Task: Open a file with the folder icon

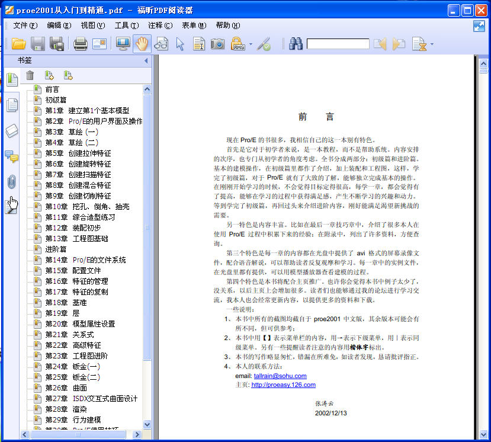Action: pyautogui.click(x=19, y=44)
